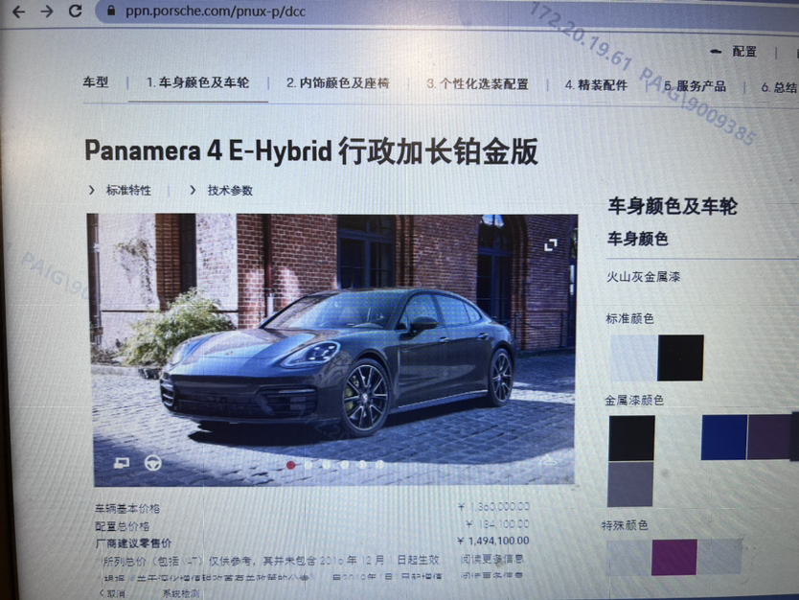
Task: Pick the blue metallic paint swatch
Action: [x=724, y=437]
